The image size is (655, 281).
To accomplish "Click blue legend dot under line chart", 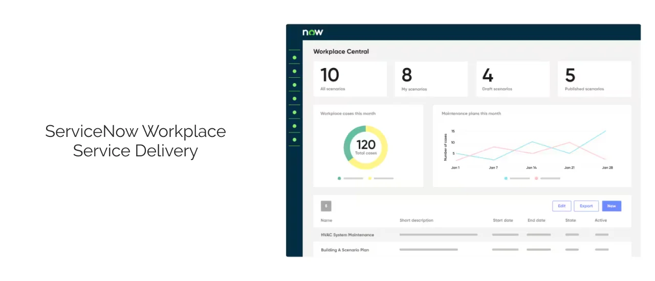I will (506, 178).
